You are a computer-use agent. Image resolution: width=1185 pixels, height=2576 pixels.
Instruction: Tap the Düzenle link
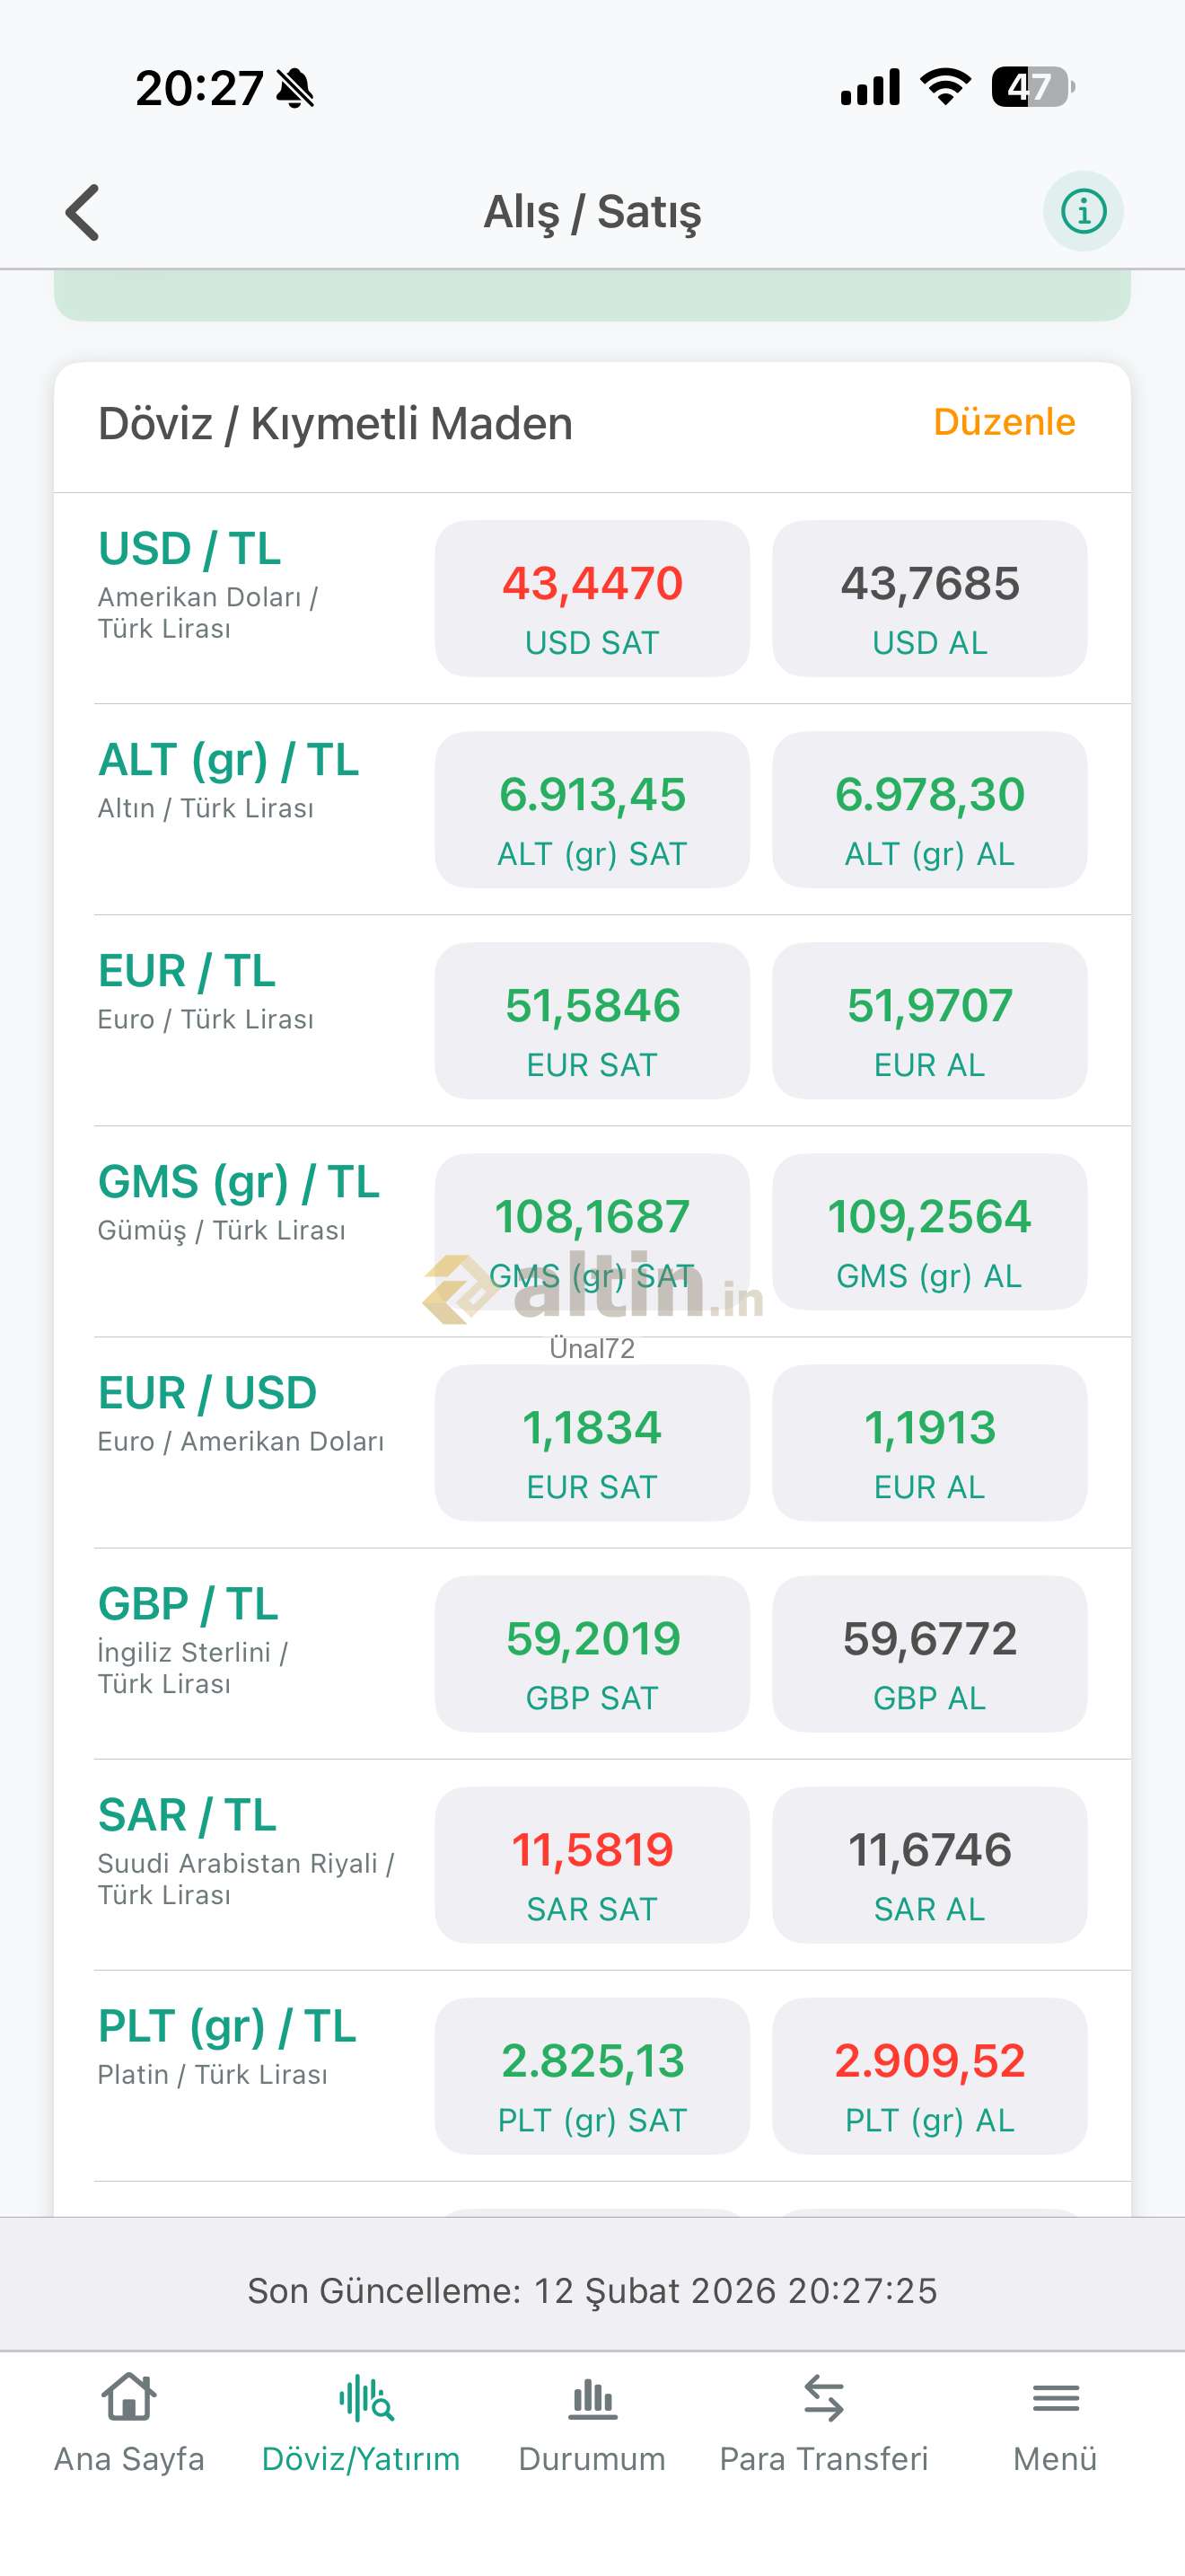coord(1005,422)
